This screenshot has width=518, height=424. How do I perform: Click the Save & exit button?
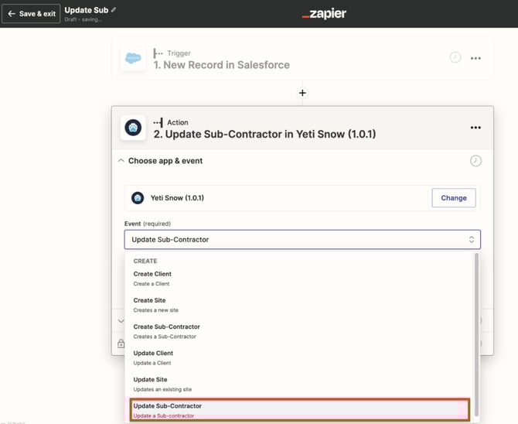pyautogui.click(x=31, y=14)
